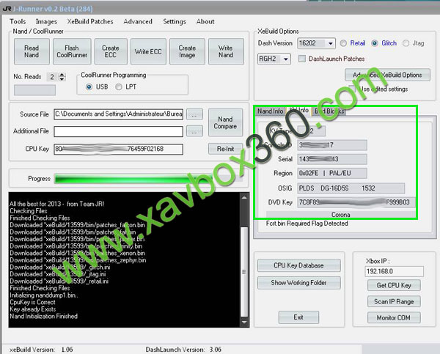Screen dimensions: 440x354
Task: Expand the RGH2 dropdown
Action: [286, 59]
